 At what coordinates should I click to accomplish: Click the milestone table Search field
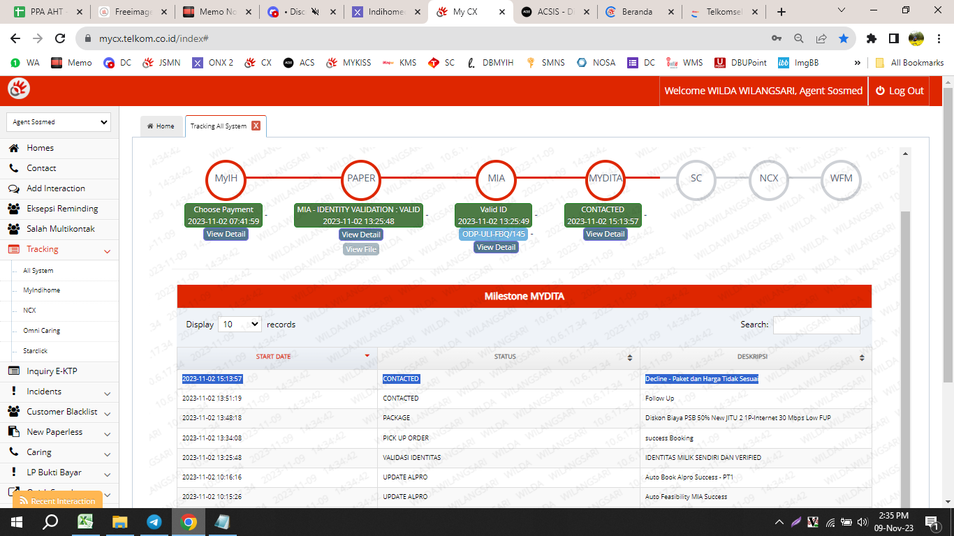coord(816,325)
